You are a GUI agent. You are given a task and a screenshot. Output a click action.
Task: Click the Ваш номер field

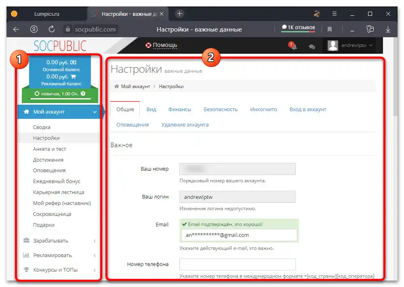(x=238, y=169)
